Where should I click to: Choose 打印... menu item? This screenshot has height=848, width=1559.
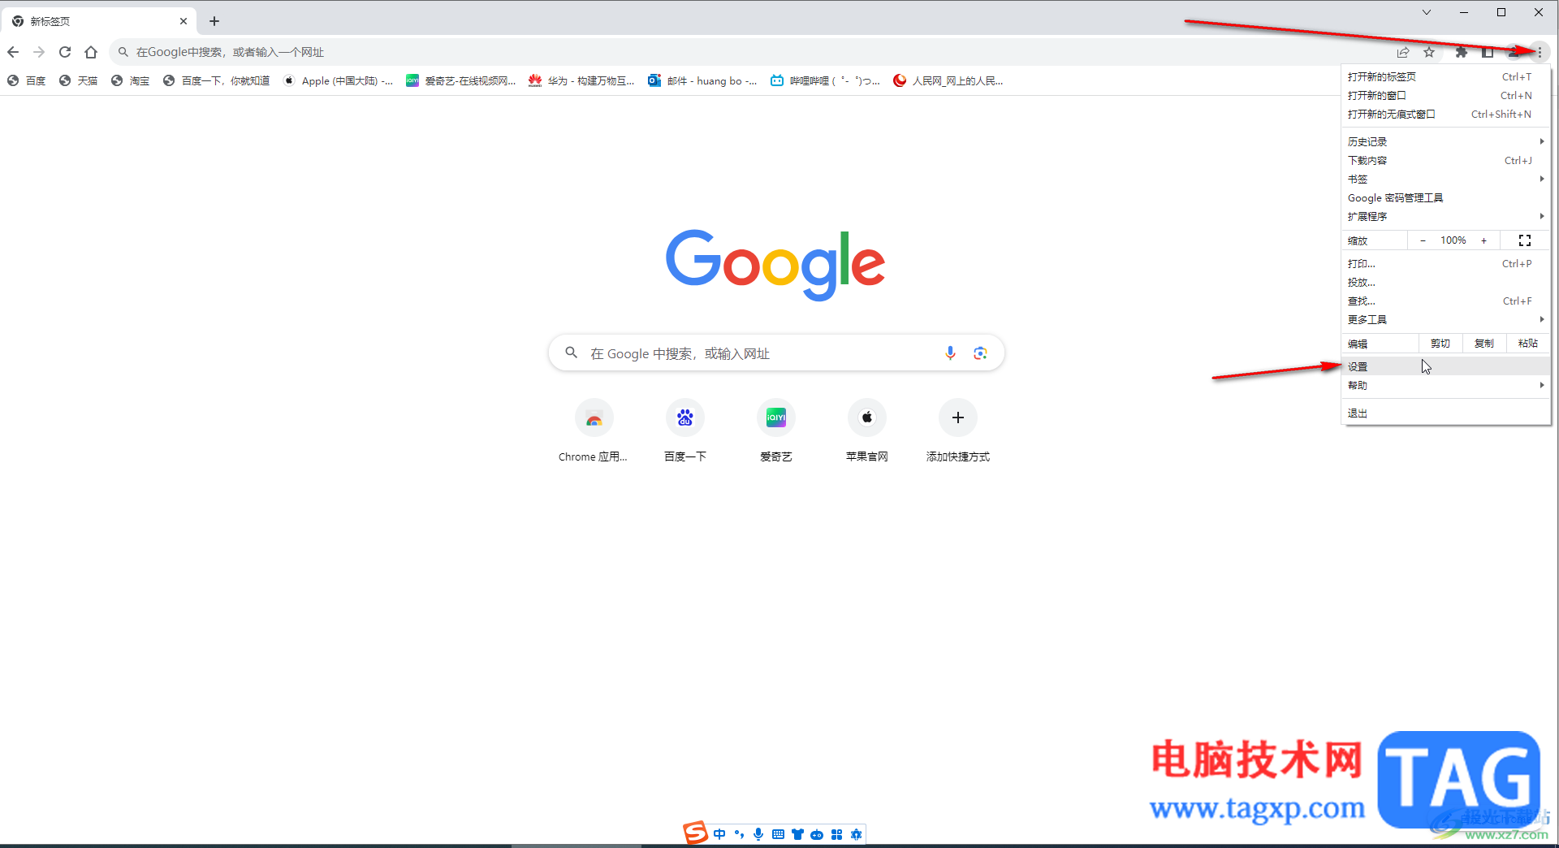pos(1446,264)
